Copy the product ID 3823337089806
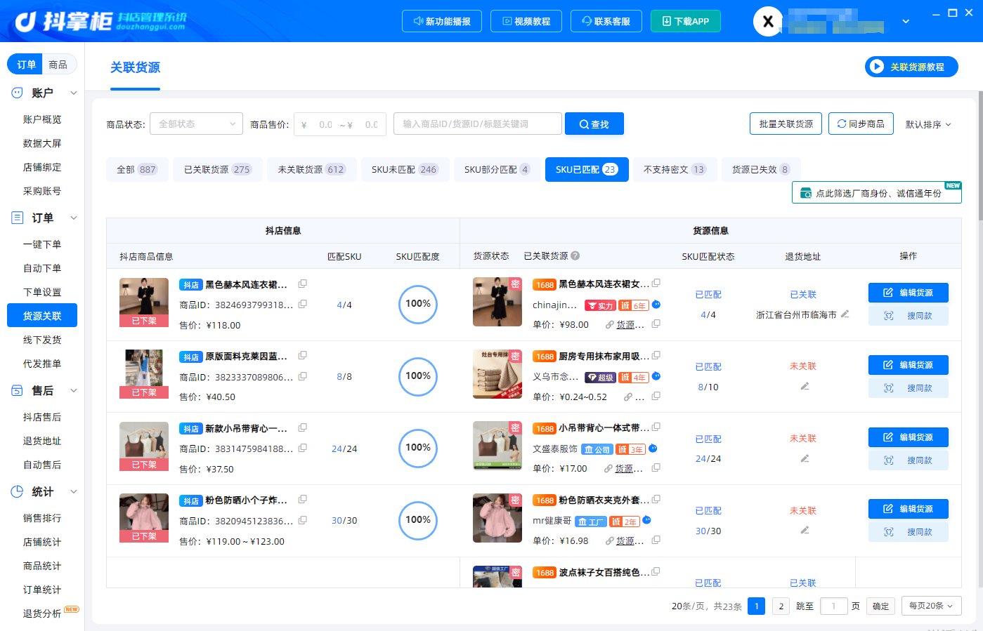The width and height of the screenshot is (983, 631). 303,376
